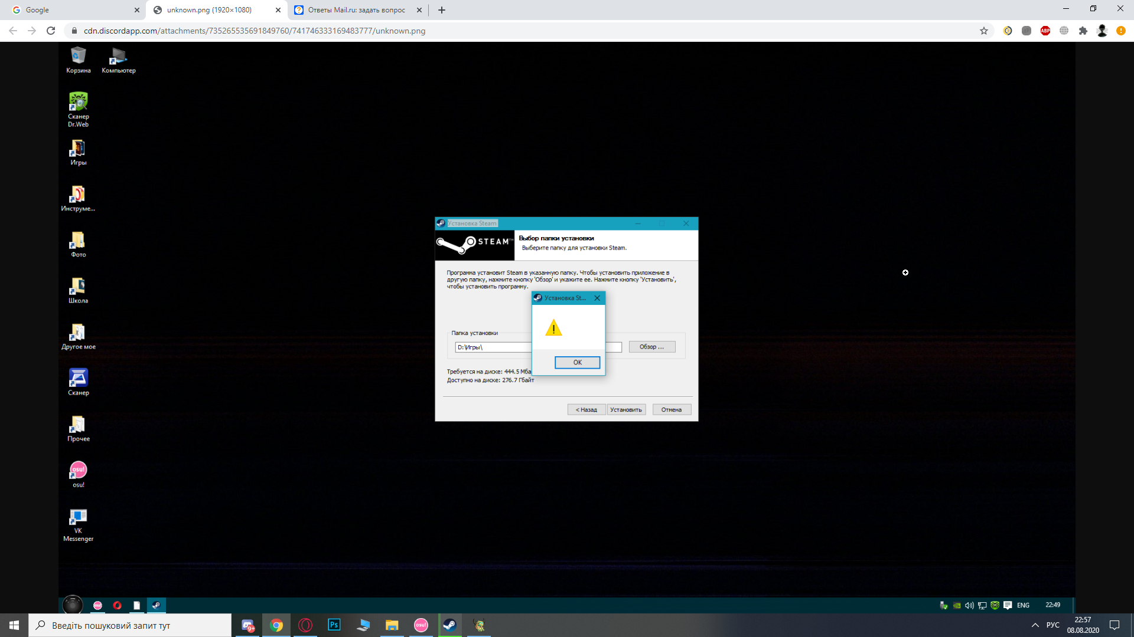The width and height of the screenshot is (1134, 637).
Task: Select the VK Messenger desktop shortcut
Action: click(x=79, y=525)
